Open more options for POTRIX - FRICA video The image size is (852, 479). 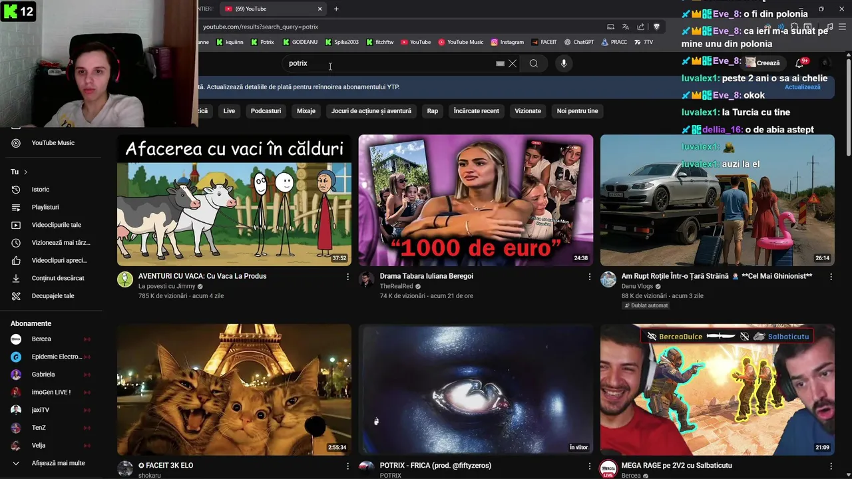click(x=589, y=466)
